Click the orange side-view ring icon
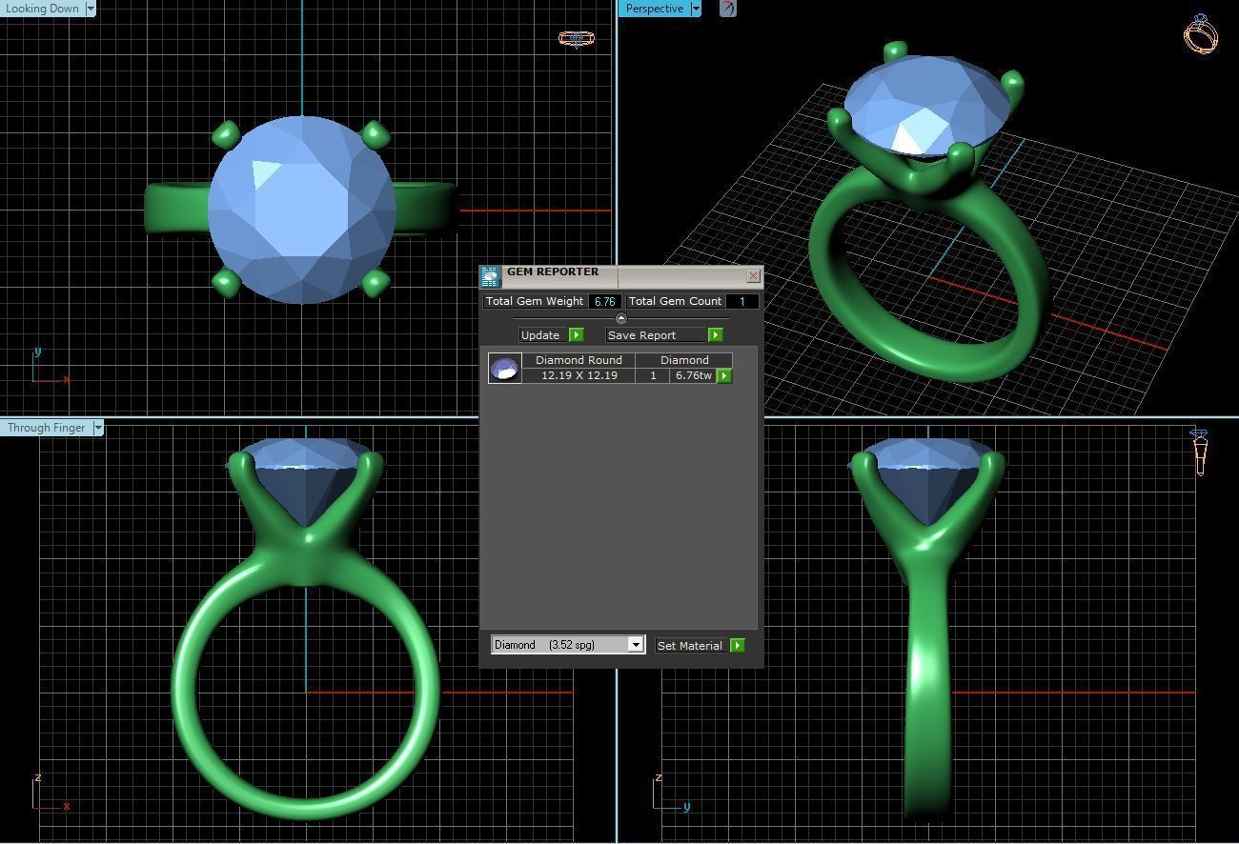Image resolution: width=1239 pixels, height=844 pixels. [x=1200, y=452]
